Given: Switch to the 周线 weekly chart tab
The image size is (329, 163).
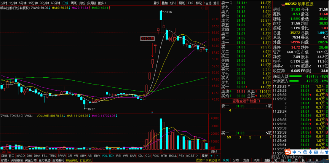Looking at the screenshot, I should [74, 3].
